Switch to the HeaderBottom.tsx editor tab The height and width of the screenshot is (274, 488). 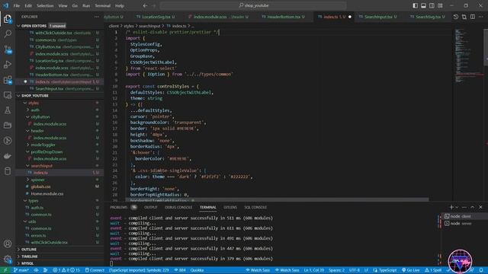tap(283, 17)
